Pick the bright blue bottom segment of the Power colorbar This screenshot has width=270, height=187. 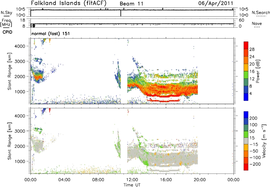[x=246, y=97]
